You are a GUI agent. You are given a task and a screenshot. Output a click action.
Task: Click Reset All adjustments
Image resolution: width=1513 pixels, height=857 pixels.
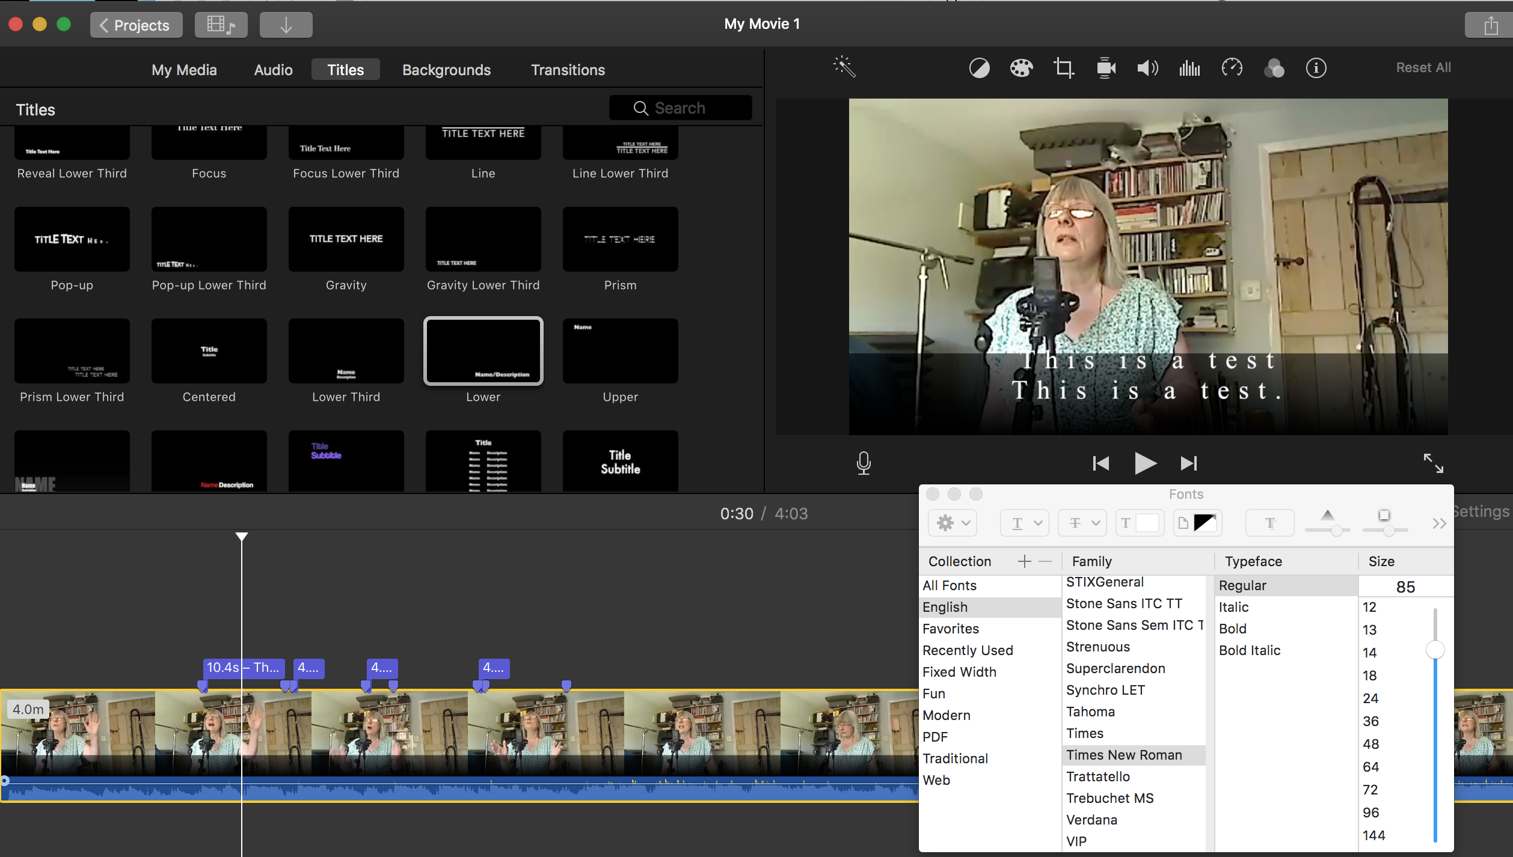pos(1423,67)
